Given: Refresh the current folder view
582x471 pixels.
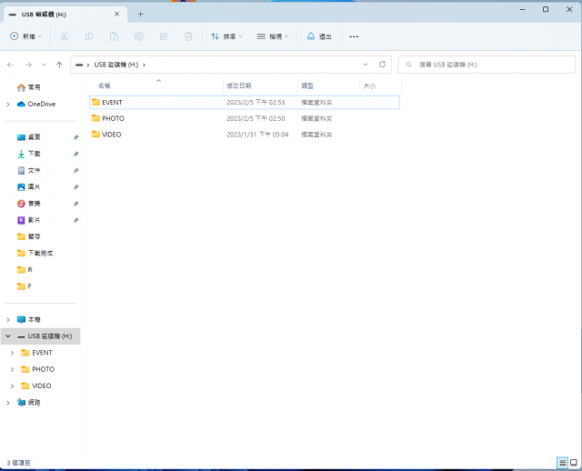Looking at the screenshot, I should (382, 65).
